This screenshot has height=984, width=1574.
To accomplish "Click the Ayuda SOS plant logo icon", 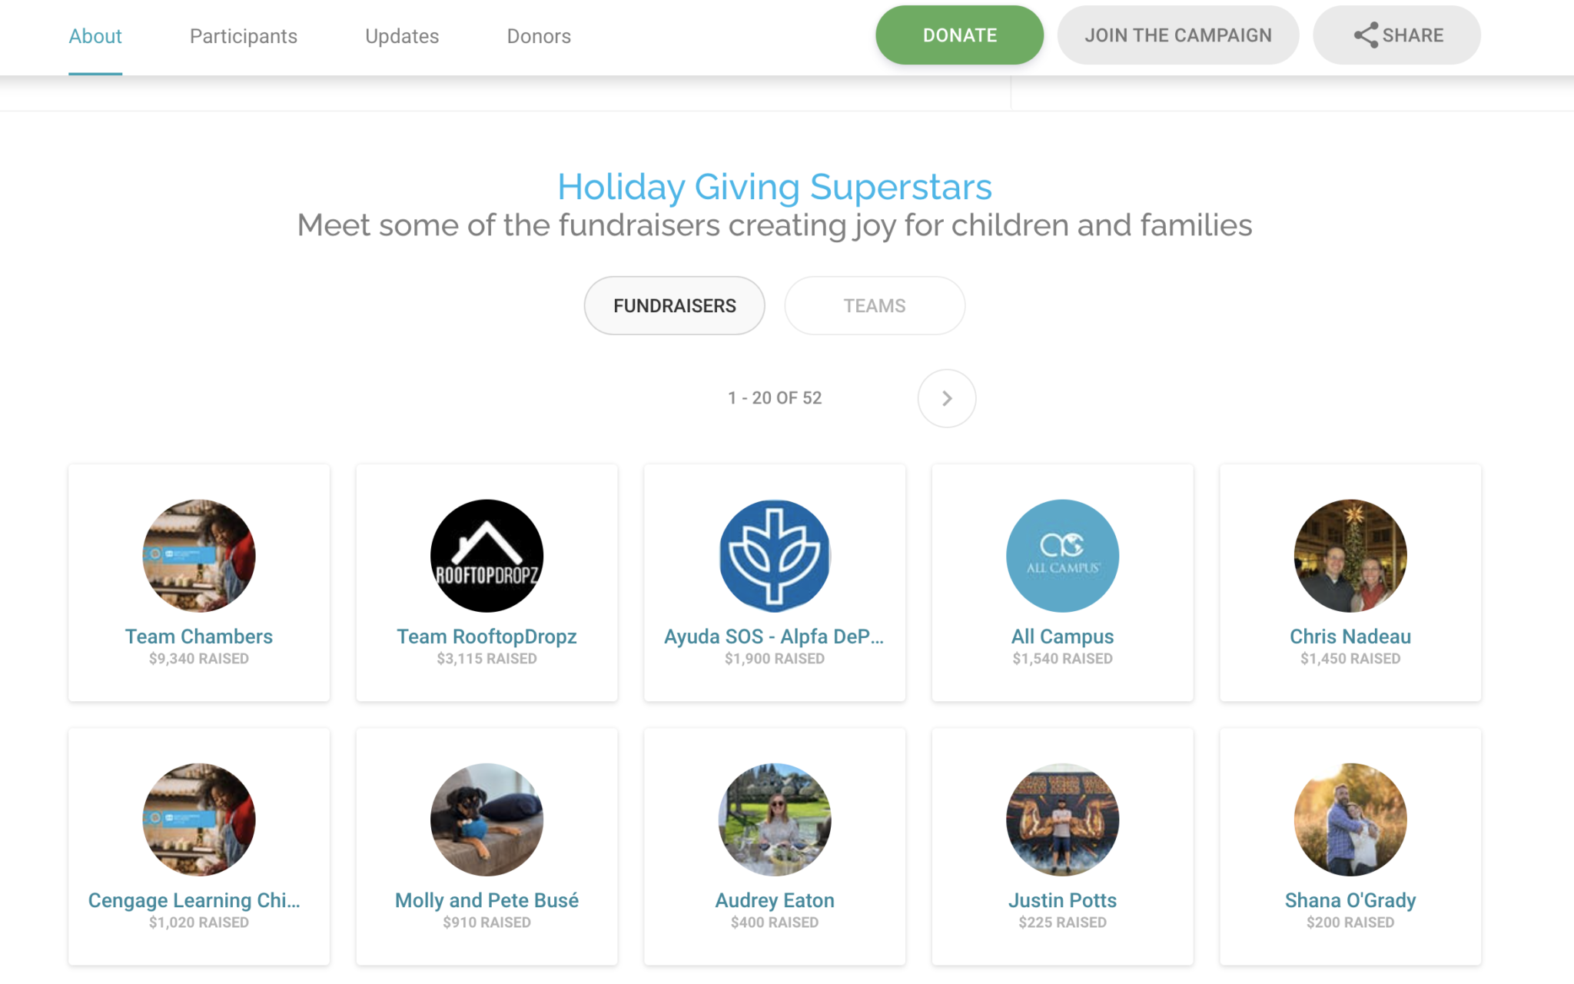I will click(774, 556).
